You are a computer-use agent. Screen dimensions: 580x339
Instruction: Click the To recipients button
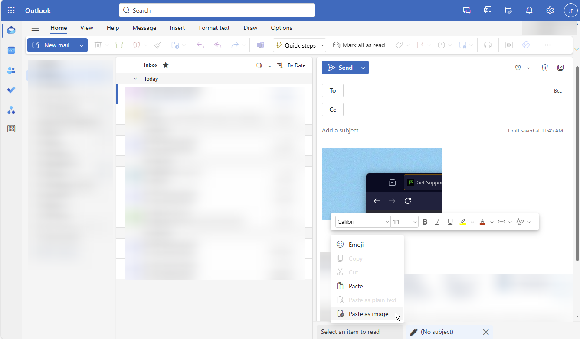[x=333, y=90]
